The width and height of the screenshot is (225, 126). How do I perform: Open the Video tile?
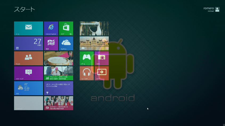coord(102,73)
